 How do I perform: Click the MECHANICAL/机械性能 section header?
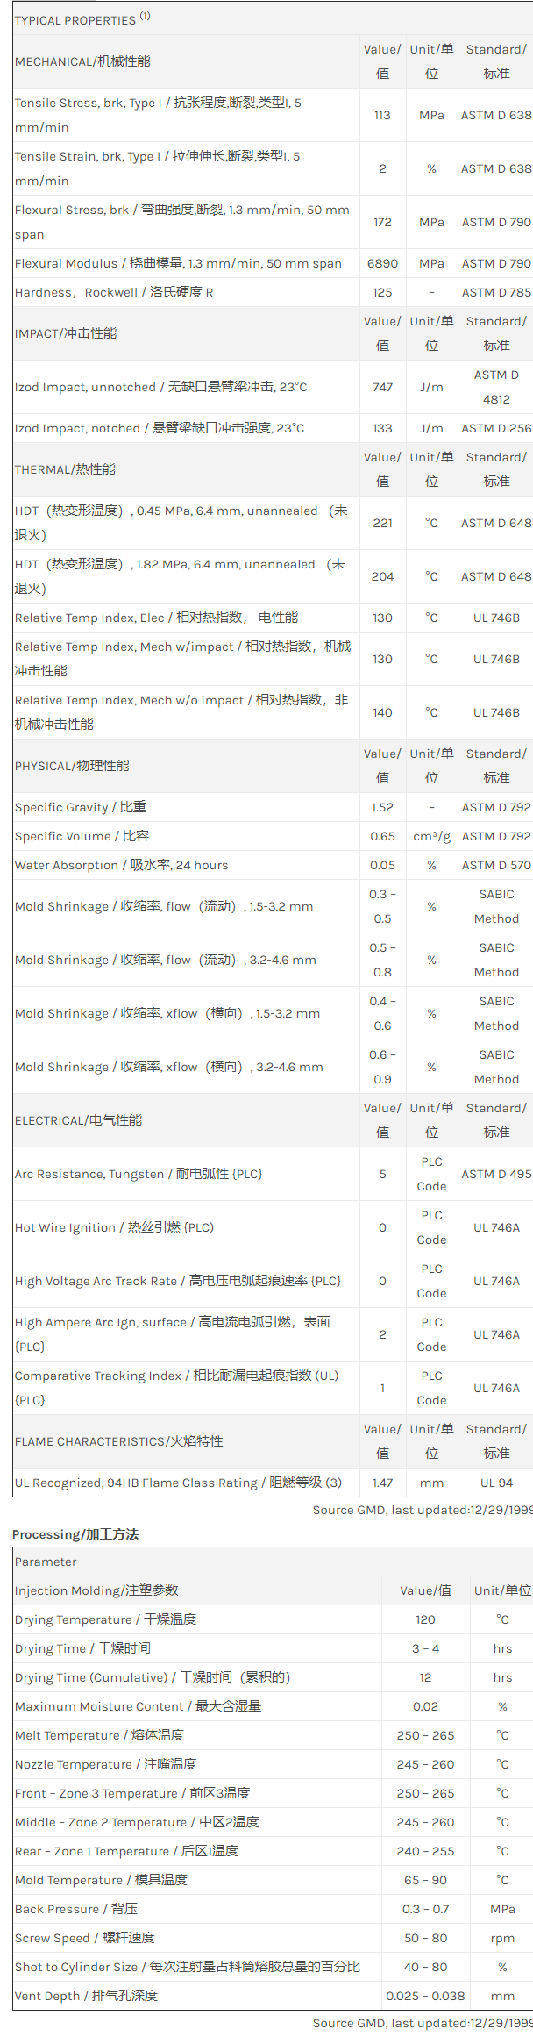[82, 61]
